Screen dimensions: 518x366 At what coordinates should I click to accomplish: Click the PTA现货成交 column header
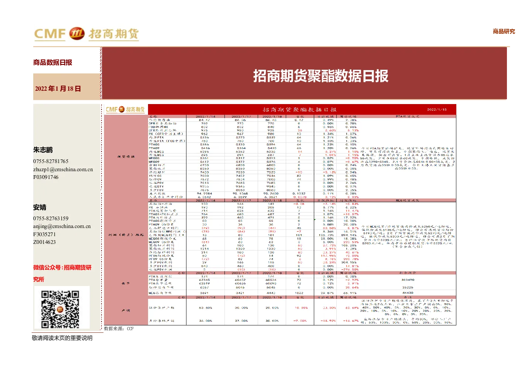(x=408, y=117)
